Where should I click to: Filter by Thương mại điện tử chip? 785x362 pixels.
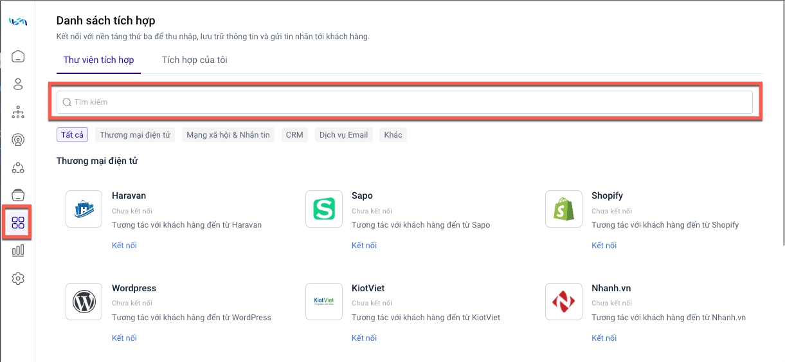point(135,135)
